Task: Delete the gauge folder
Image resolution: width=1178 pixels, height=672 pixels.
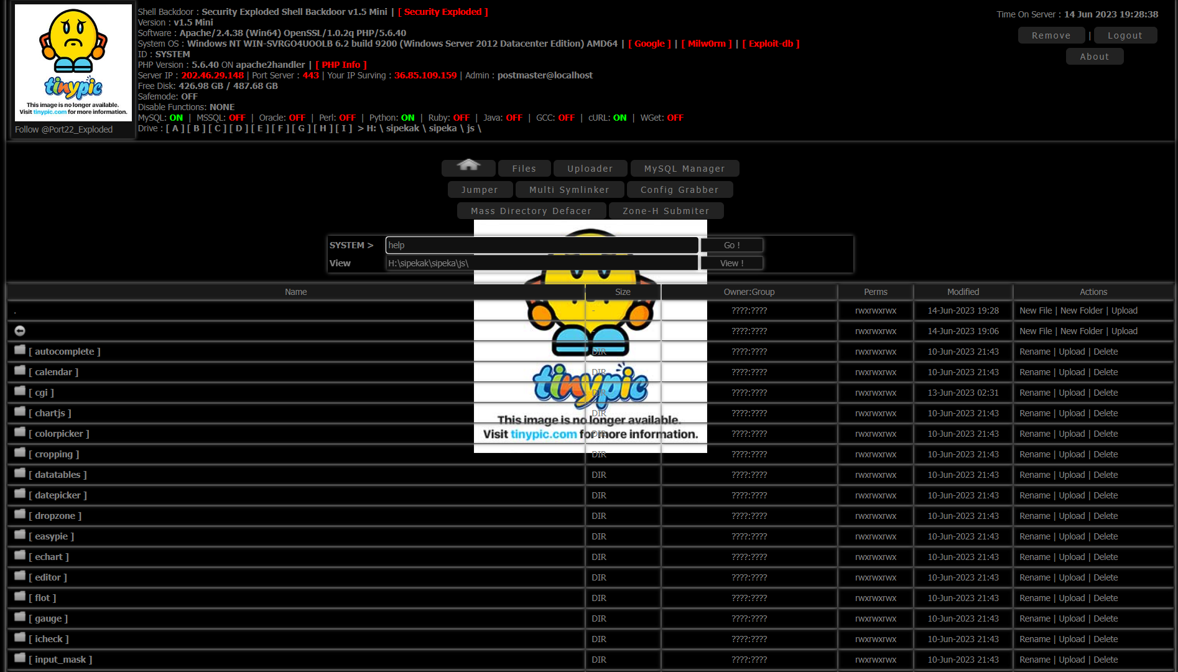Action: pyautogui.click(x=1106, y=618)
